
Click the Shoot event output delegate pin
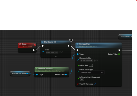[x=35, y=45]
